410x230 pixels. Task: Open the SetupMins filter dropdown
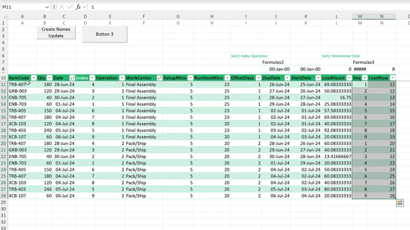(x=190, y=78)
